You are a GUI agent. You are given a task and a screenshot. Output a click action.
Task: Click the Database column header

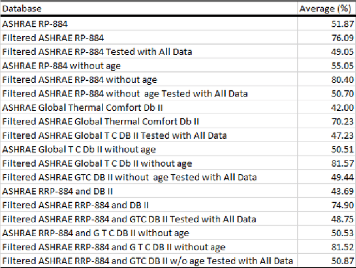click(150, 8)
